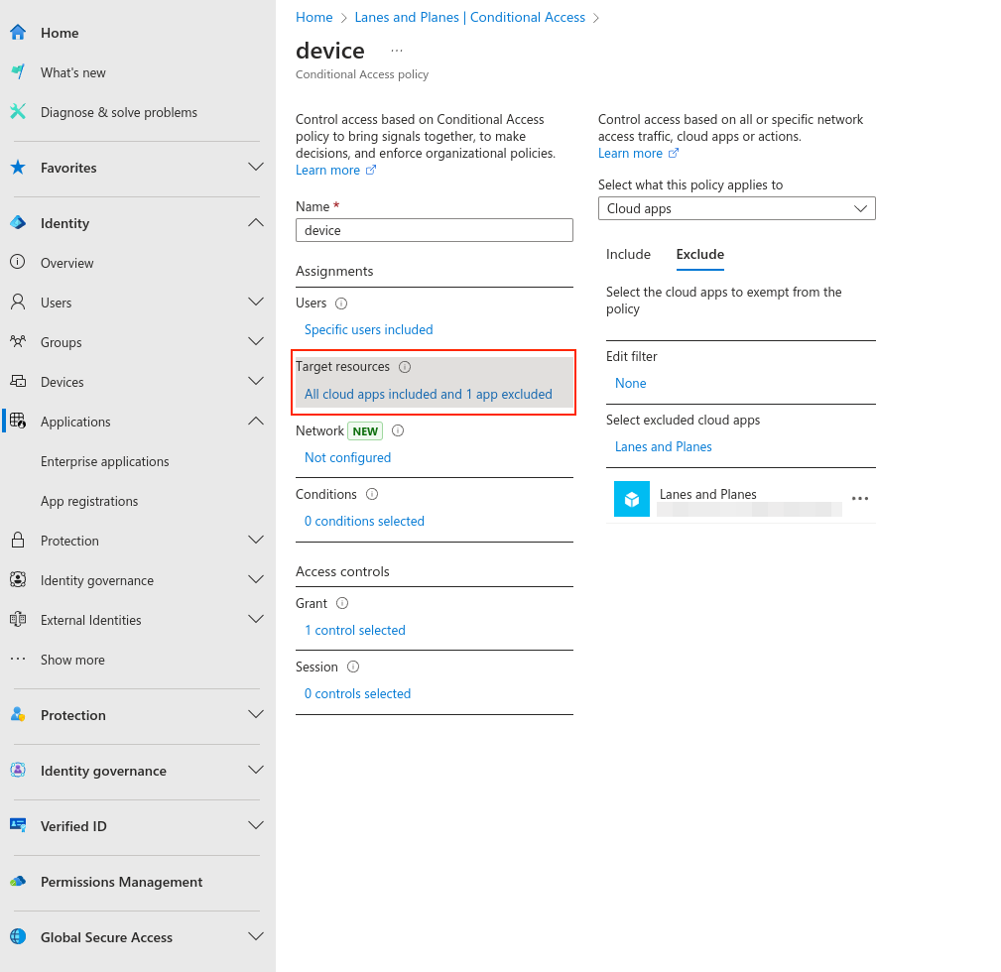Switch to the Exclude tab
Viewport: 1001px width, 972px height.
[x=699, y=254]
